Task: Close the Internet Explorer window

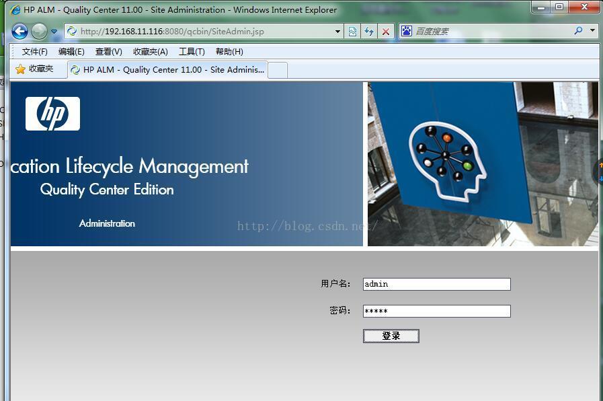Action: [584, 7]
